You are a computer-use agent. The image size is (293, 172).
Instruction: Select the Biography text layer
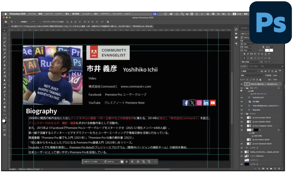coord(256,110)
